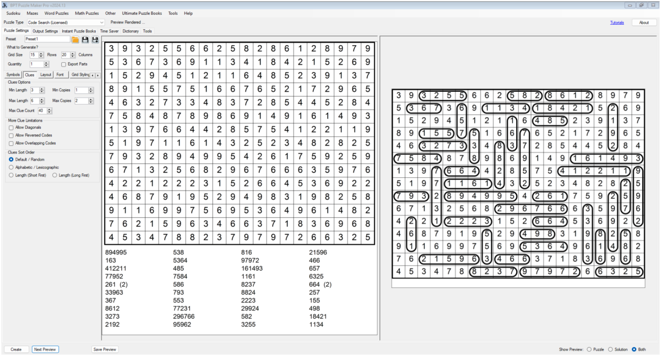Open the Tutorials link
661x356 pixels.
617,23
